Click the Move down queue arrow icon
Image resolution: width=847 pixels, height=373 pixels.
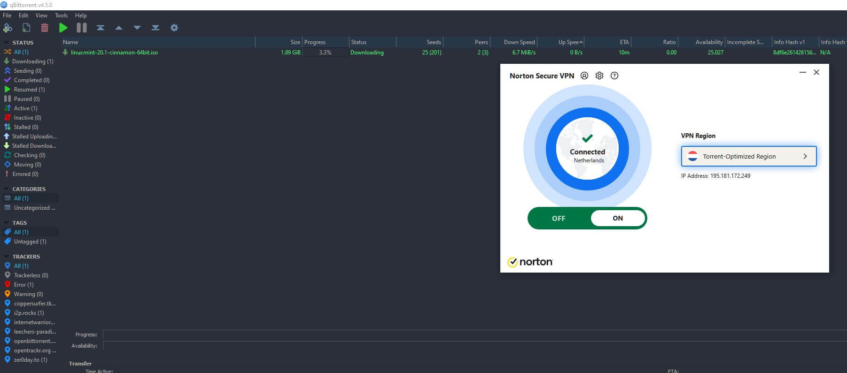click(137, 28)
